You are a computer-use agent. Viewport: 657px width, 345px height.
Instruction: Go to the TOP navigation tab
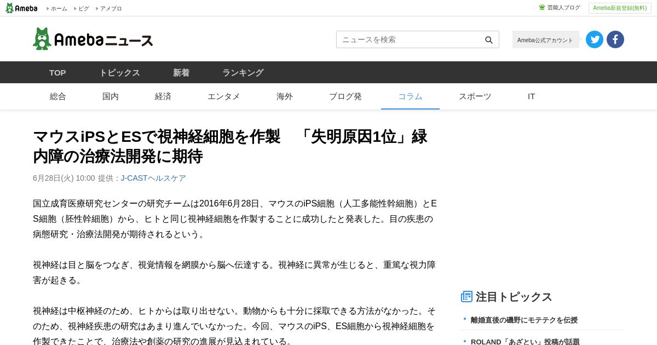click(x=57, y=72)
